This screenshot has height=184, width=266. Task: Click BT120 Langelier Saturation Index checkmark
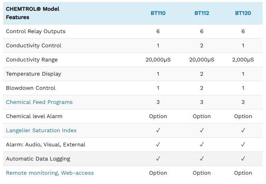pos(243,130)
